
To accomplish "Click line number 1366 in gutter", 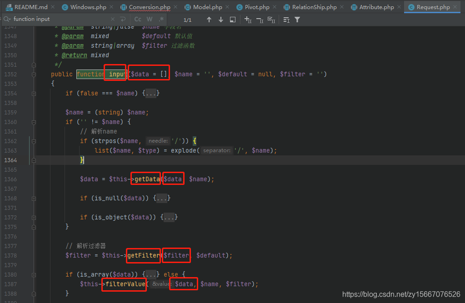I will (10, 179).
